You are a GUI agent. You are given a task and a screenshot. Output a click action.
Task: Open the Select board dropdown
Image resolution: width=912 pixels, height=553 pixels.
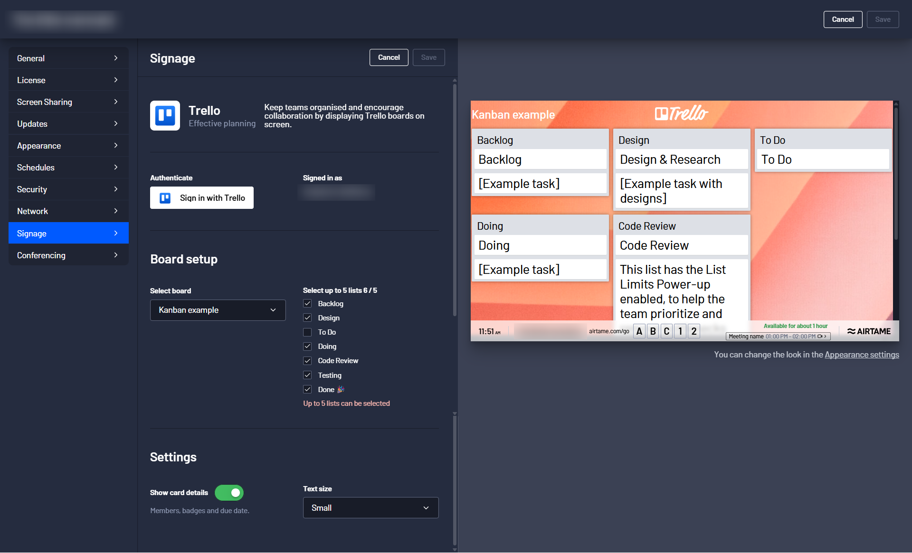click(x=218, y=310)
